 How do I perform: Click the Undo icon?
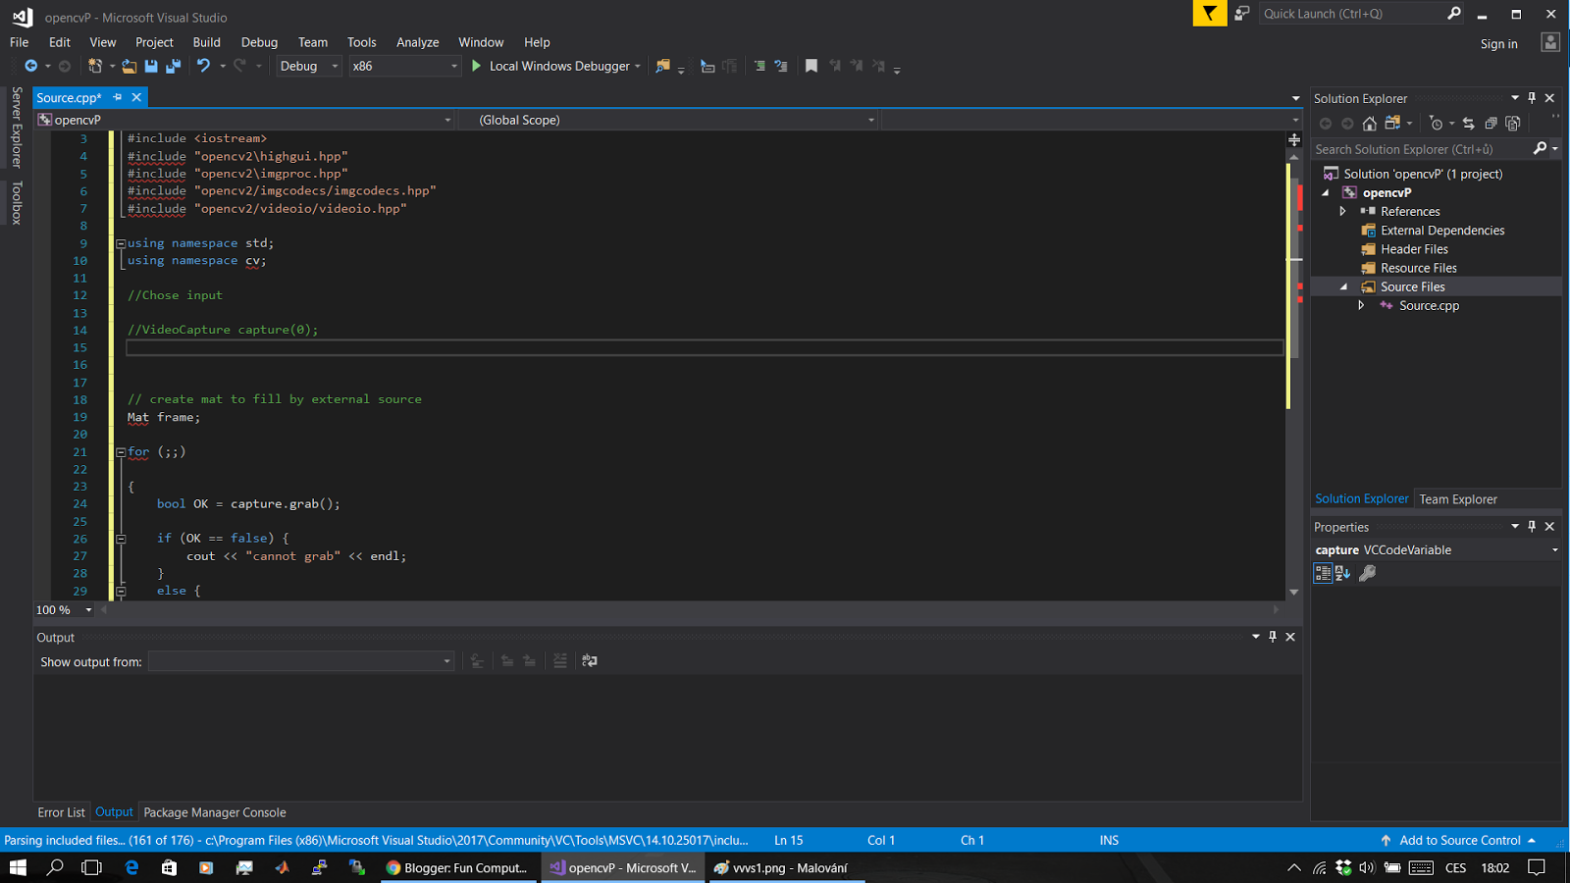(202, 66)
